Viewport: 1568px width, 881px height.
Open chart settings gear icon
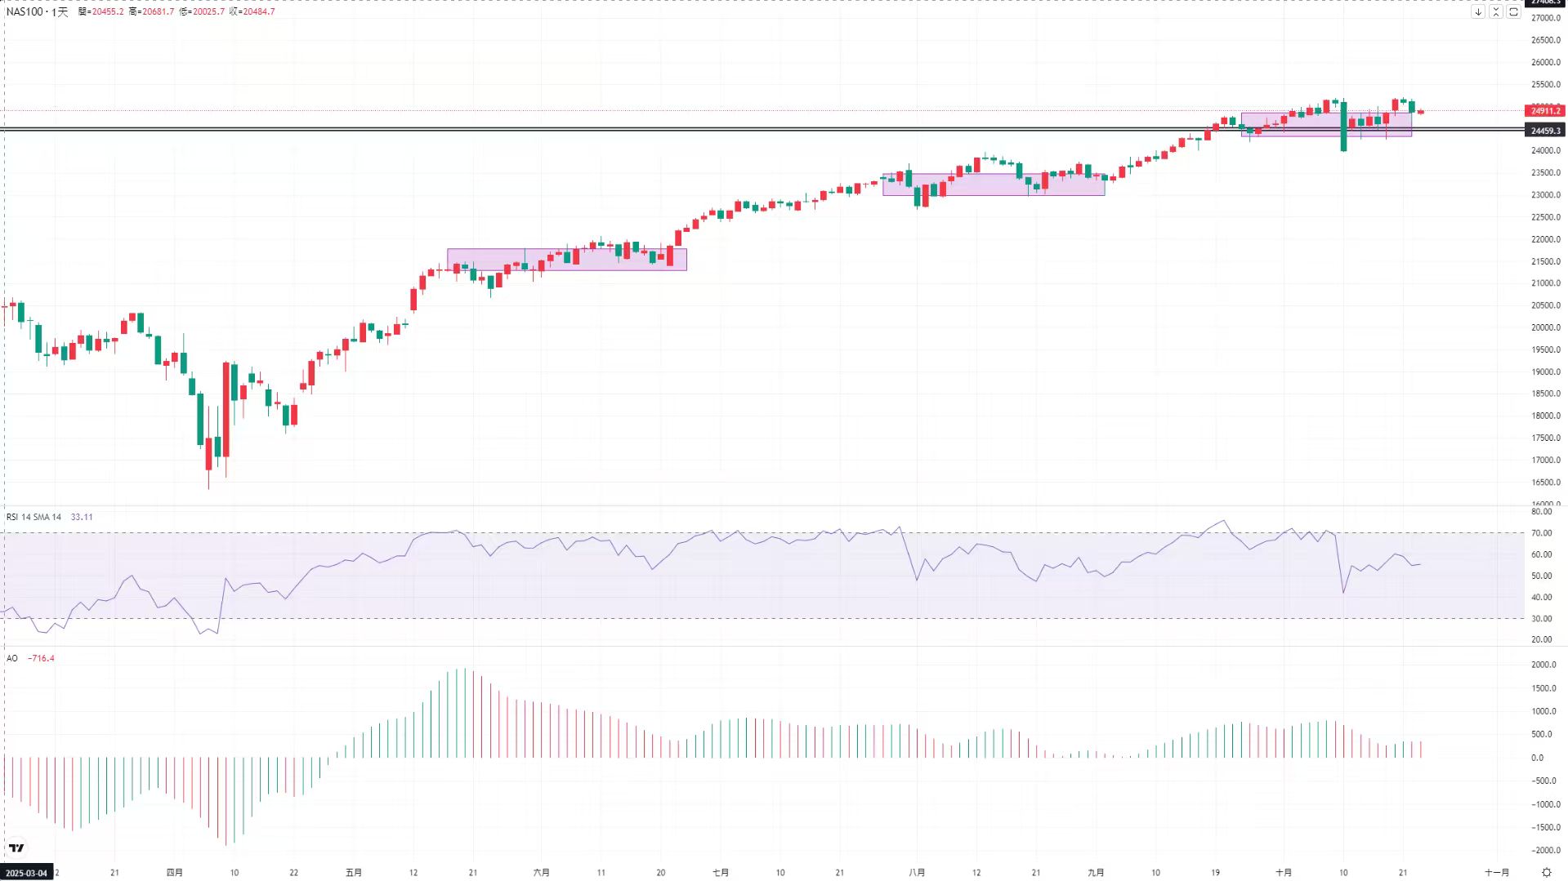(x=1546, y=873)
